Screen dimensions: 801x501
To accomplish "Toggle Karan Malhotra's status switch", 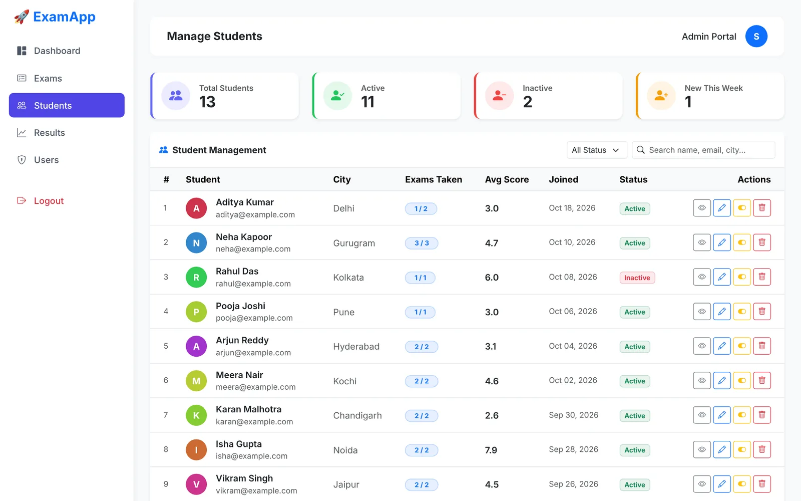I will point(742,415).
